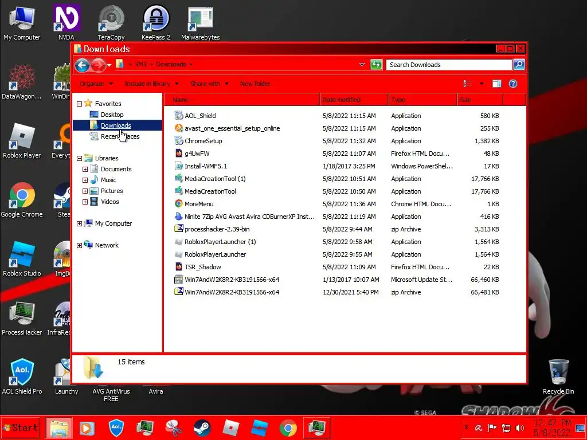Open the Share with menu
The width and height of the screenshot is (587, 440).
[209, 84]
